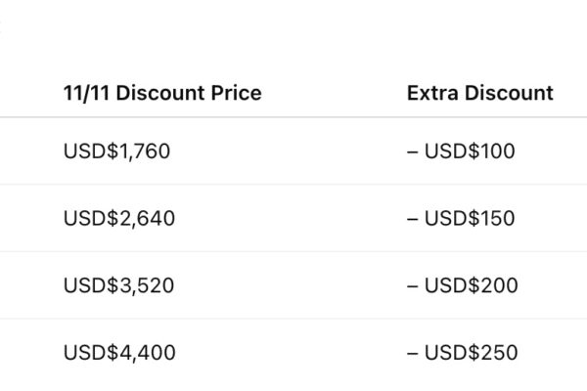Pick the price paired with the USD$100 discount
Image resolution: width=587 pixels, height=391 pixels.
click(116, 152)
